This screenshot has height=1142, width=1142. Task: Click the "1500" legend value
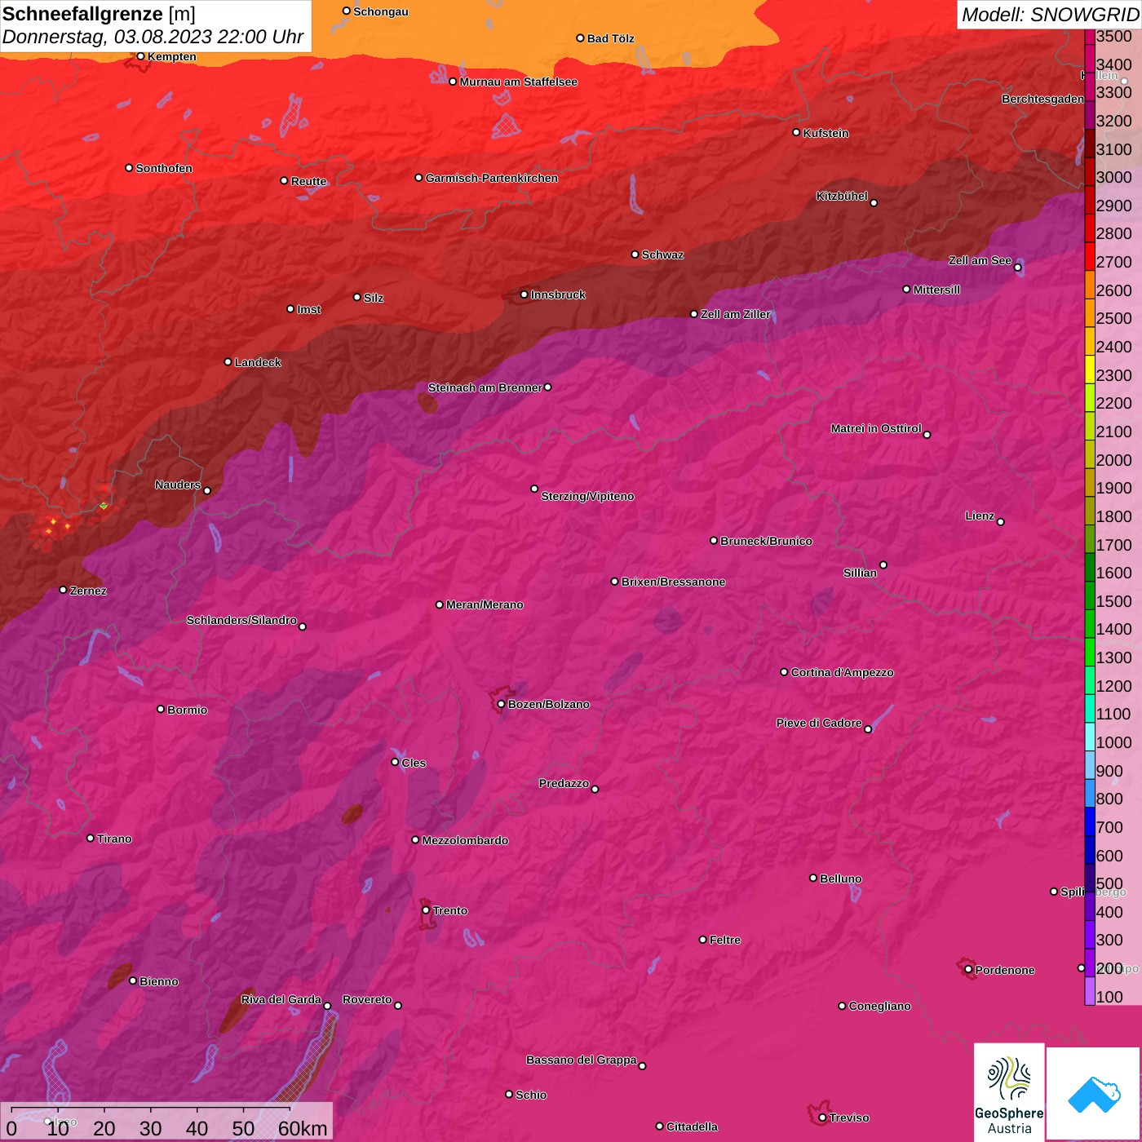[x=1114, y=601]
